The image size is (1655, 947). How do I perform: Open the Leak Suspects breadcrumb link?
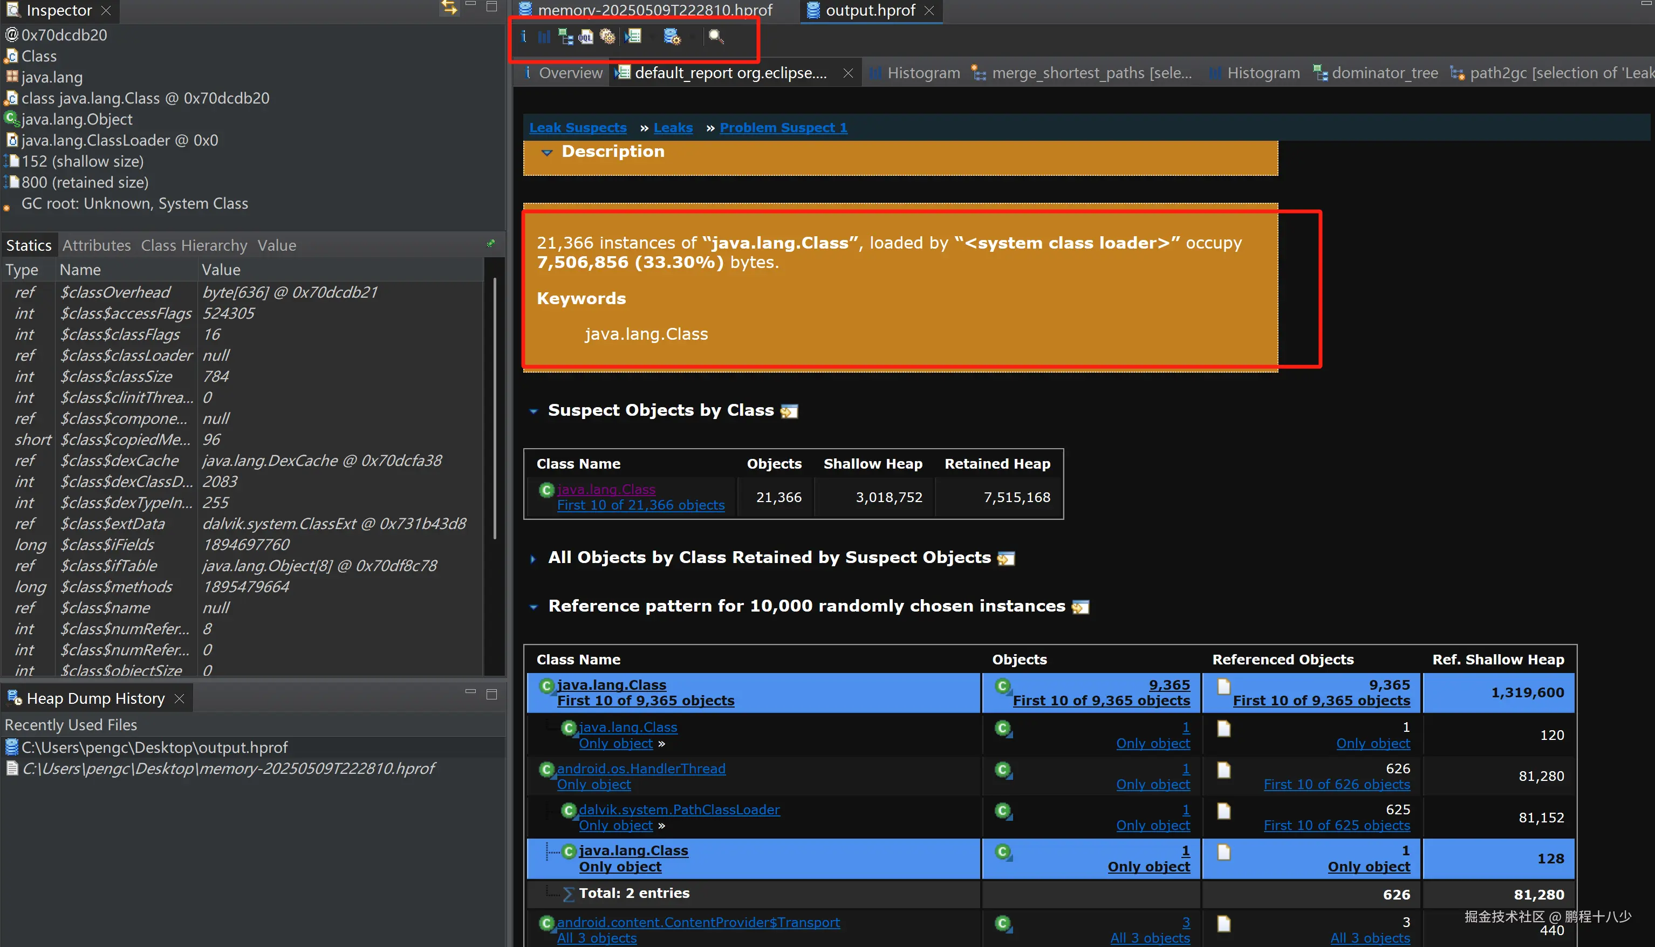[x=578, y=127]
